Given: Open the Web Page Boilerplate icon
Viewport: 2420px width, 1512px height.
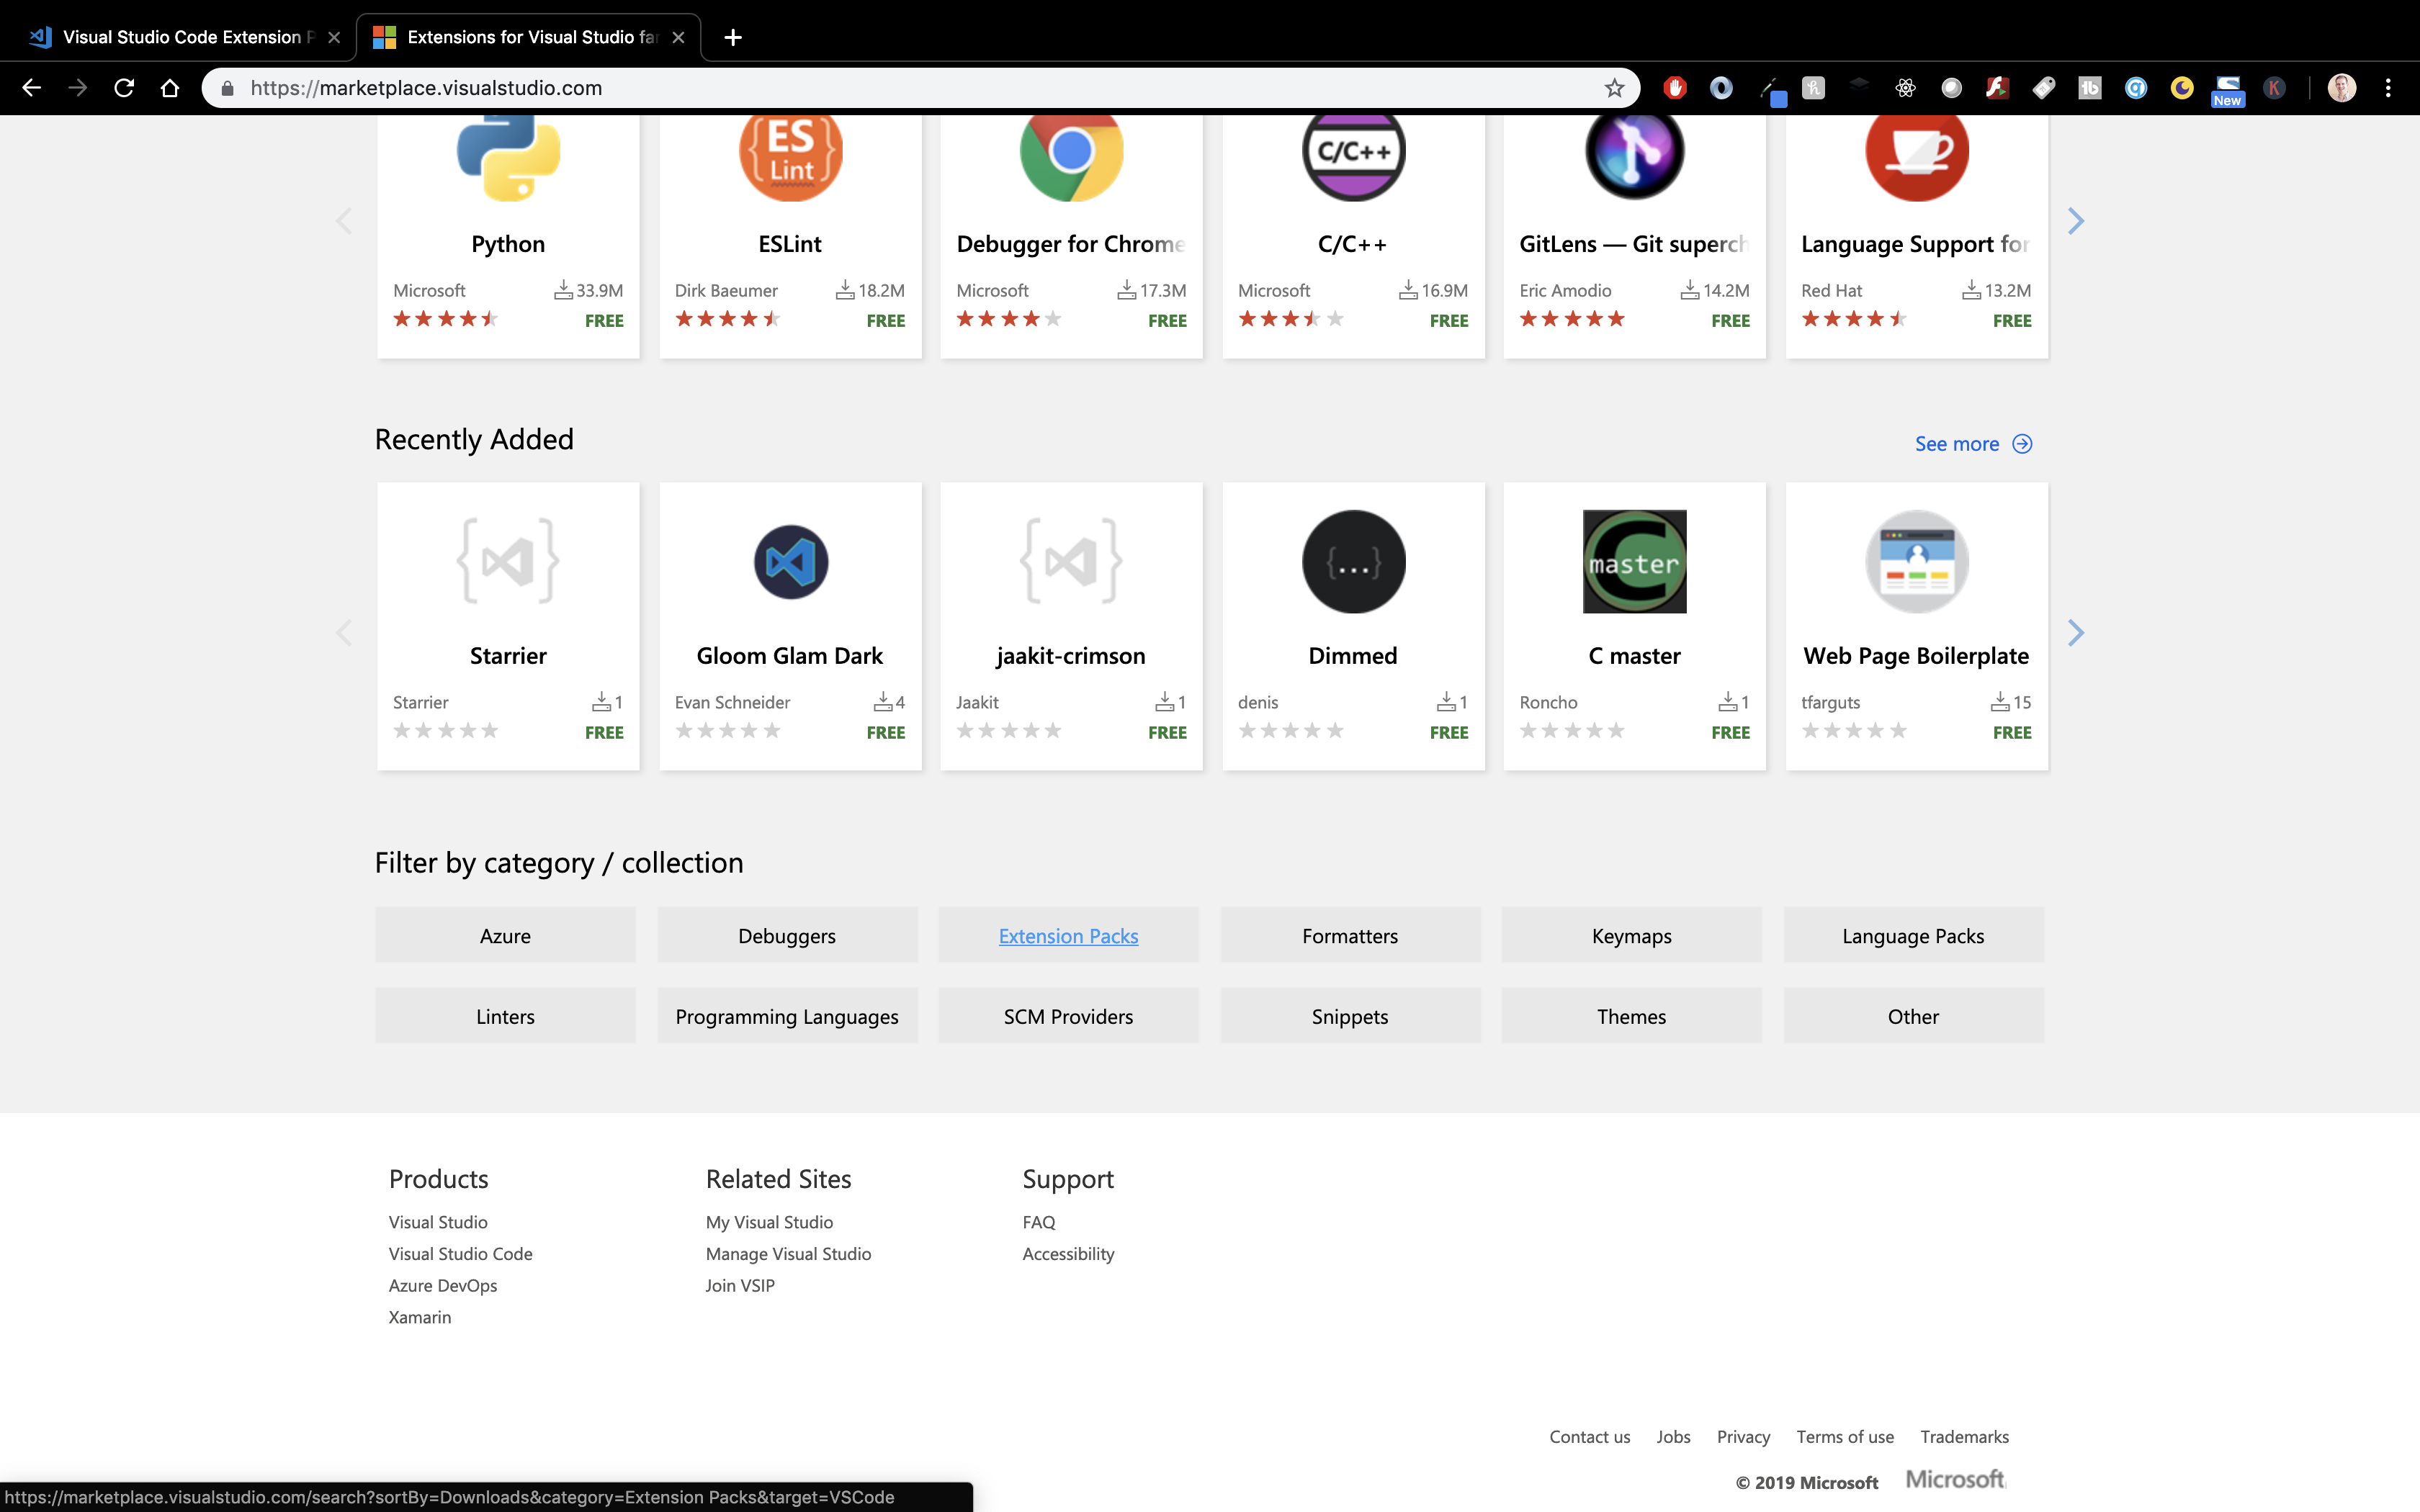Looking at the screenshot, I should pyautogui.click(x=1917, y=562).
